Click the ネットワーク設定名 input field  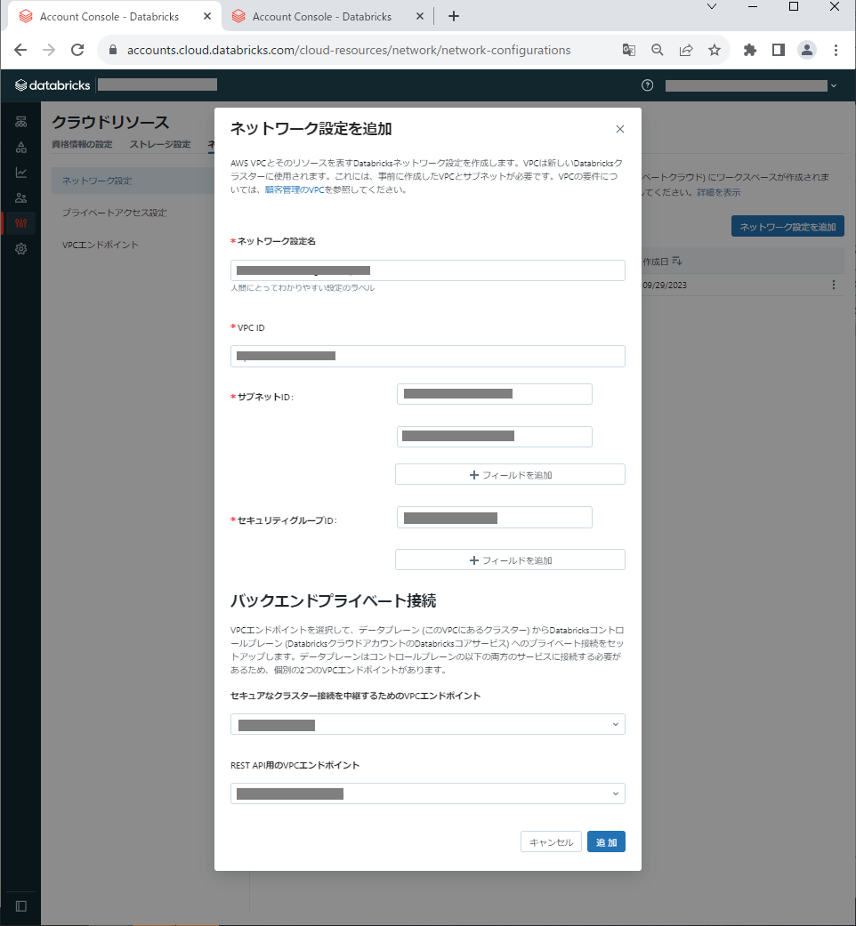pyautogui.click(x=427, y=270)
